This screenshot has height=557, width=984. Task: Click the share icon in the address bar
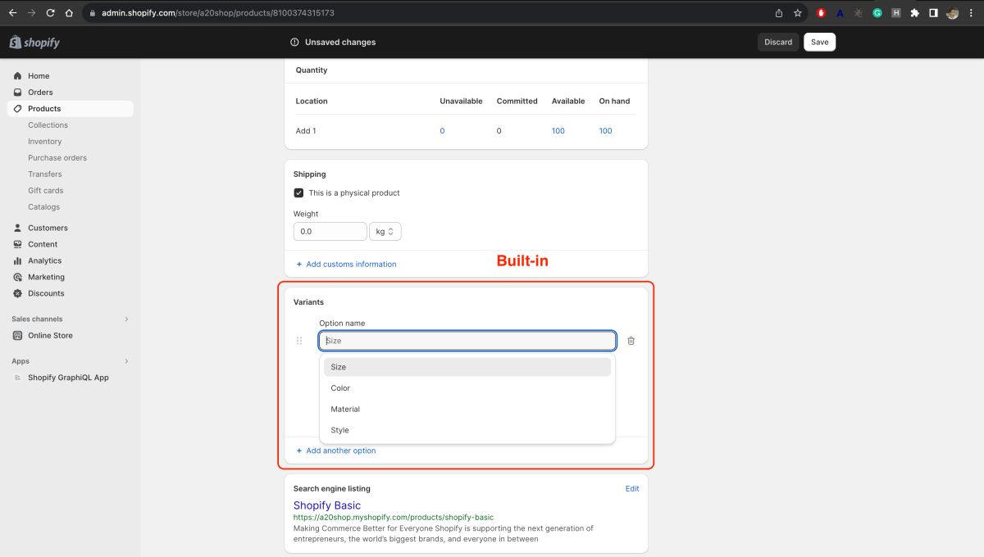pos(779,13)
